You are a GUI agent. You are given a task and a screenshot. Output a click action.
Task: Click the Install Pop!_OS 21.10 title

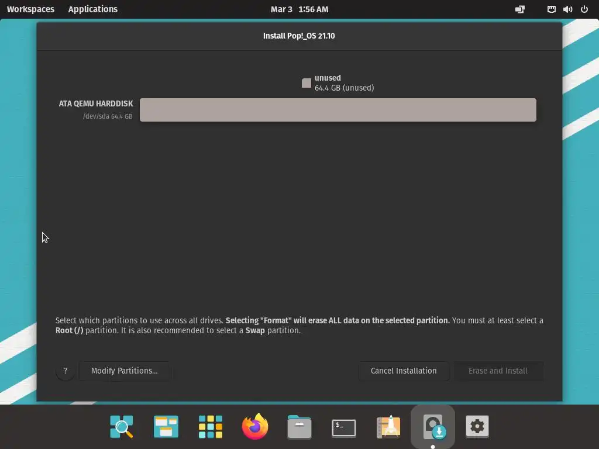point(299,36)
